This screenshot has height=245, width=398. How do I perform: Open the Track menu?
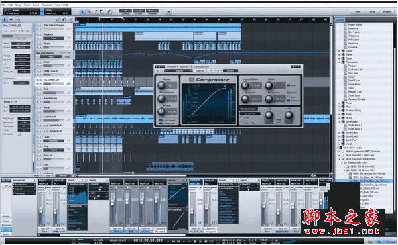pos(27,5)
